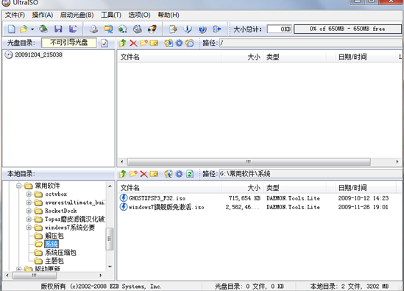
Task: Click the 0% of 650MB capacity bar
Action: 347,29
